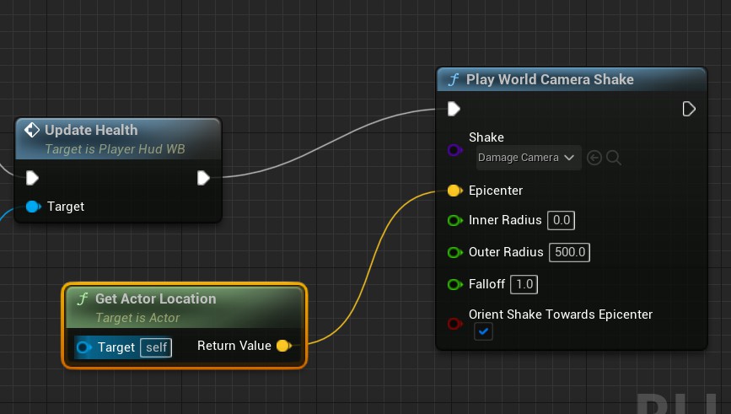
Task: Use selected asset arrow beside Shake dropdown
Action: [x=594, y=158]
